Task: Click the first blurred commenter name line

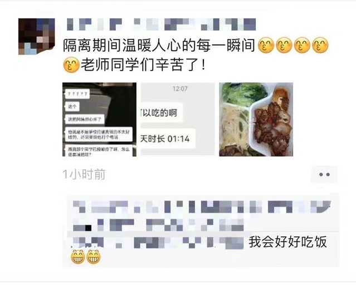Action: [202, 206]
